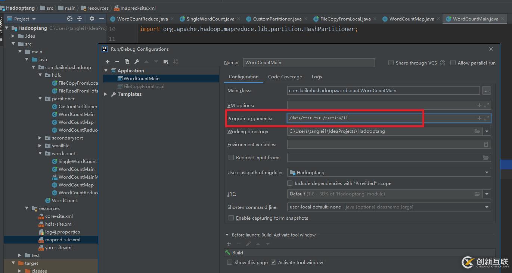Switch to the Code Coverage tab

coord(285,76)
